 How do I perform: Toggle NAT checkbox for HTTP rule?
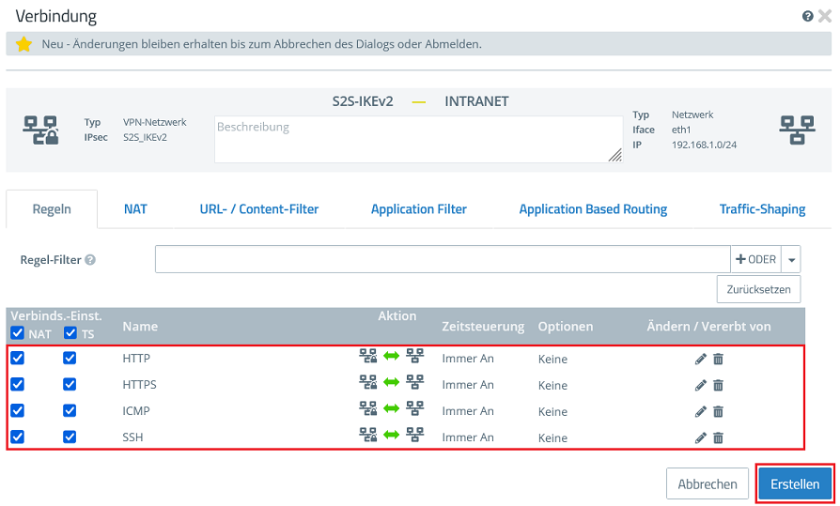[x=17, y=358]
